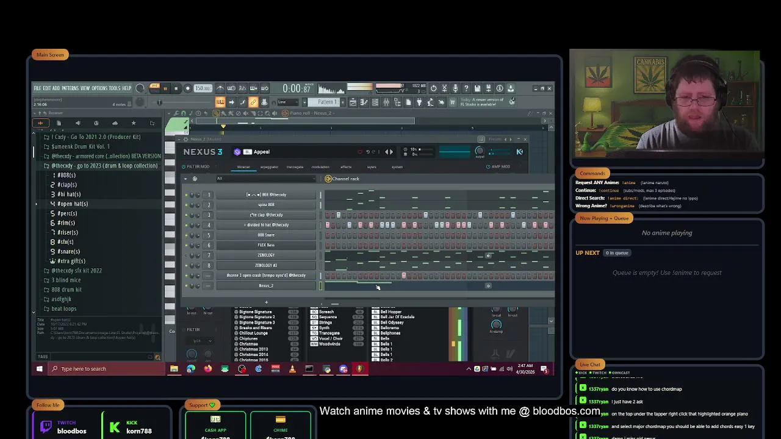
Task: Click the pause button in transport
Action: [x=165, y=88]
